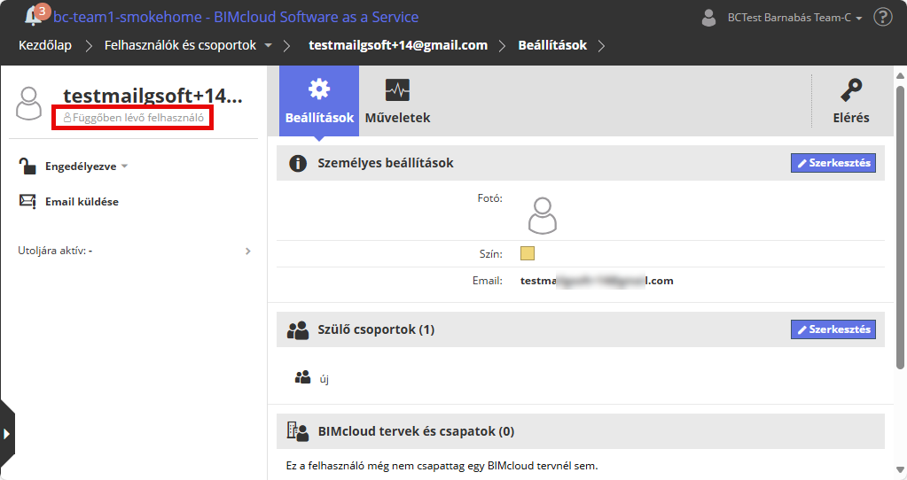Click the Szülő csoportok group icon

(x=298, y=330)
